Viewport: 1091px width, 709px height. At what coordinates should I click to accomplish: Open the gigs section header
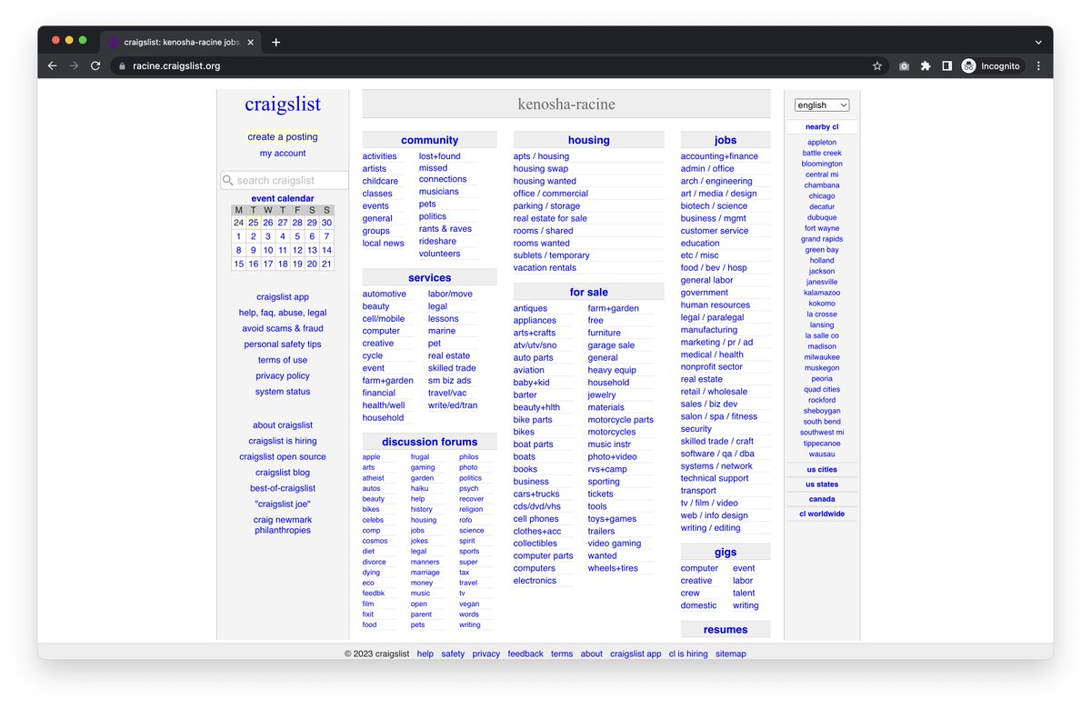726,552
